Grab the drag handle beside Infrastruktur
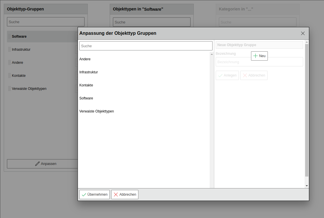The width and height of the screenshot is (324, 218). coord(9,50)
